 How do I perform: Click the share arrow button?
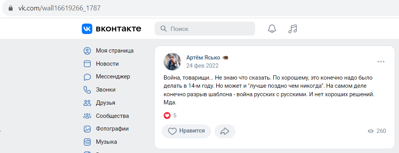(x=225, y=131)
